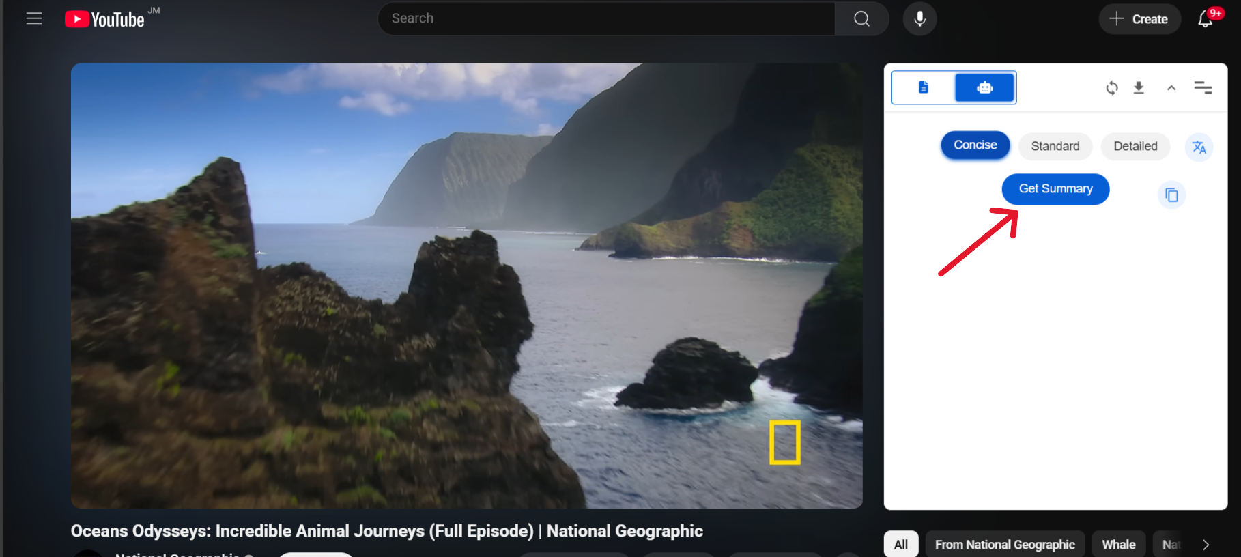Collapse the summary panel with the chevron

coord(1171,88)
